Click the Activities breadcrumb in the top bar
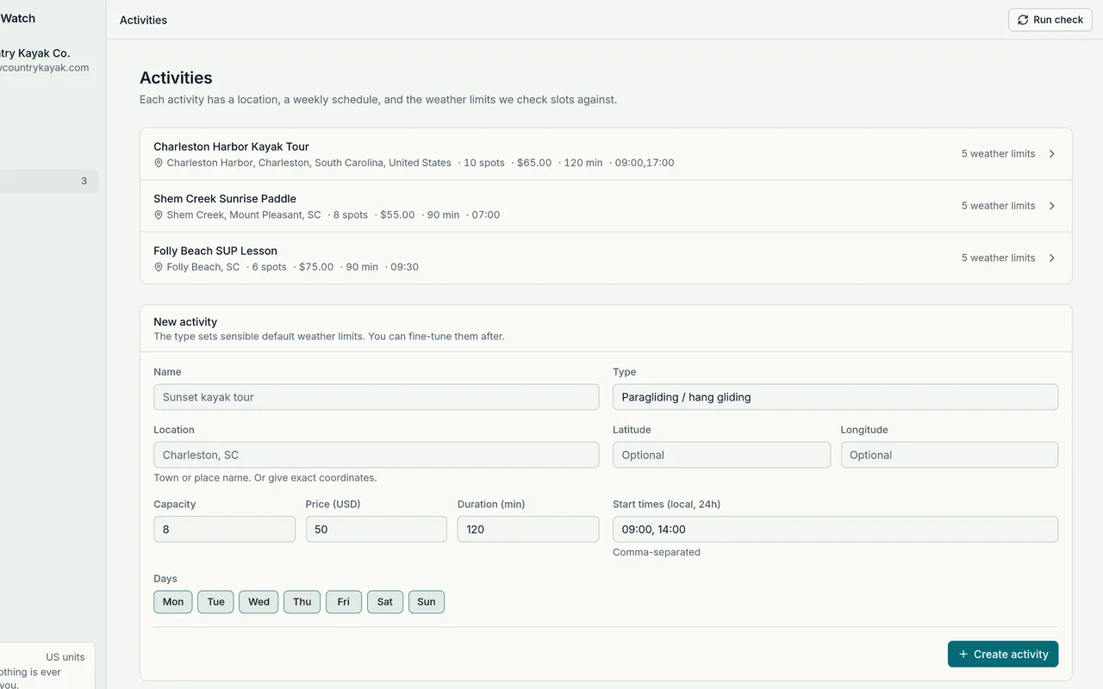 (x=143, y=20)
